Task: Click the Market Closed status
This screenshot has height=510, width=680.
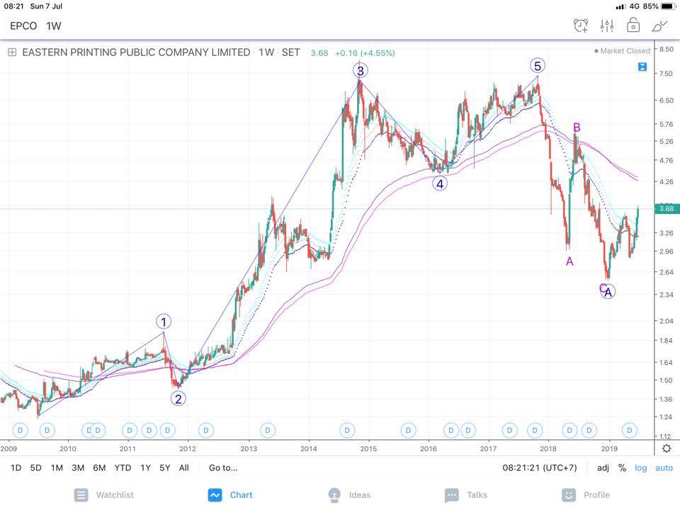Action: click(x=623, y=51)
